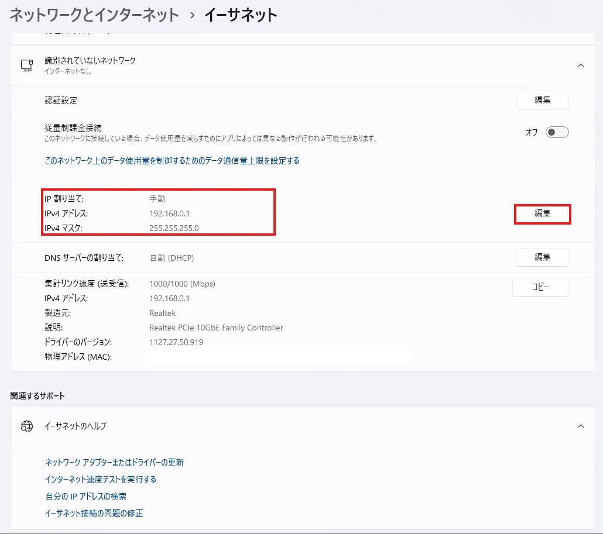Collapse the イーサネットのヘルプ section chevron
The image size is (603, 534).
(581, 426)
